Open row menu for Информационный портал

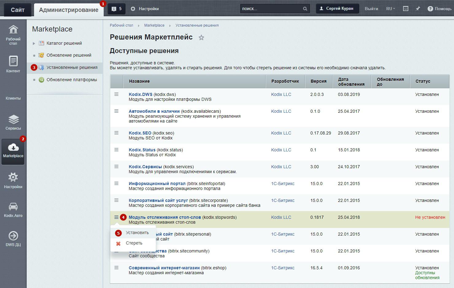tap(116, 184)
